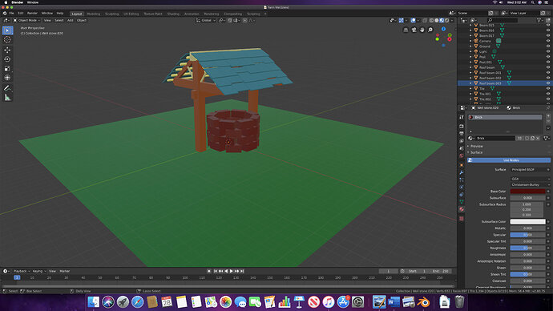Click the toggle camera view gizmo icon

(414, 30)
